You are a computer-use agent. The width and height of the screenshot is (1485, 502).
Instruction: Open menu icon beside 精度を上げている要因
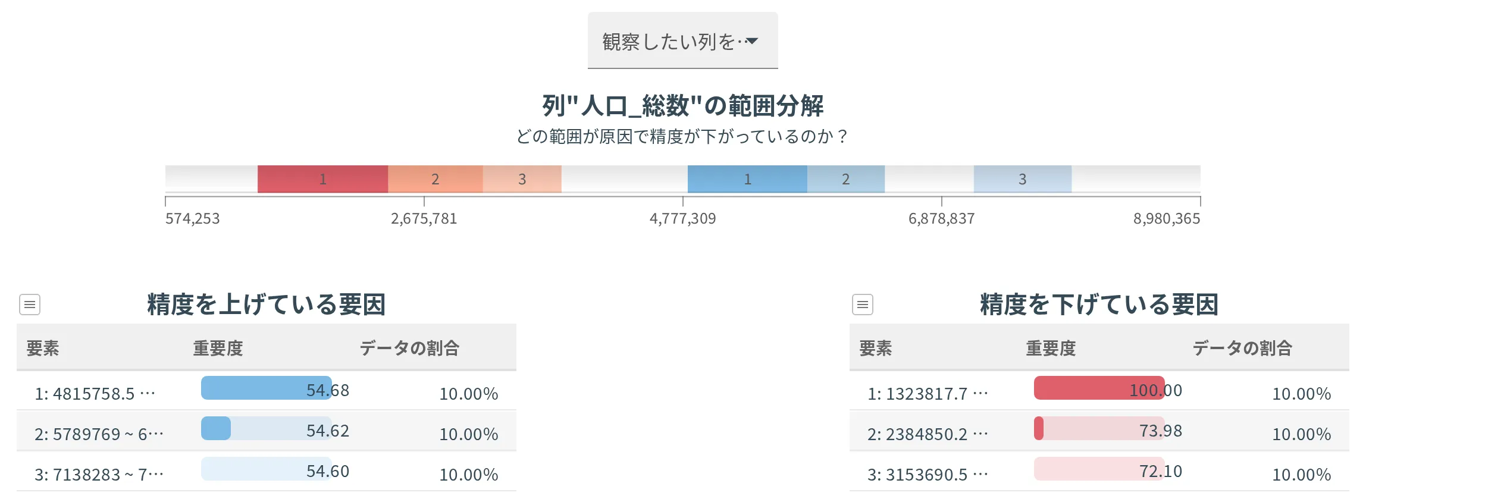pos(30,305)
